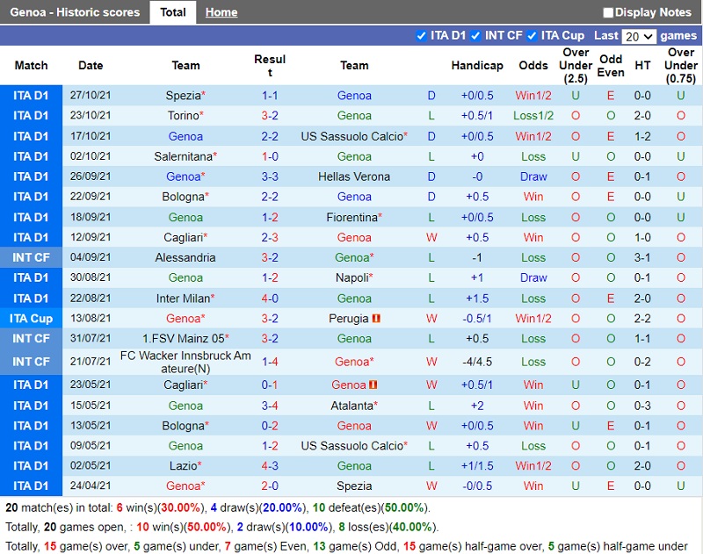Open Atalanta team link

(352, 406)
